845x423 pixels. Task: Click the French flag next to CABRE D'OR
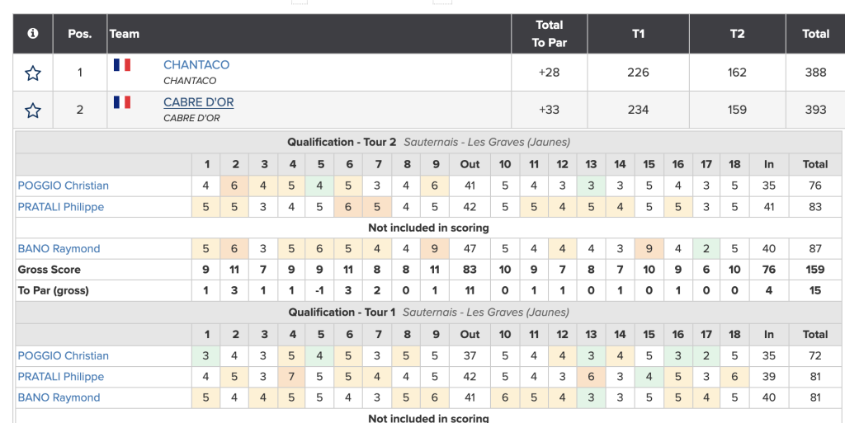(122, 102)
